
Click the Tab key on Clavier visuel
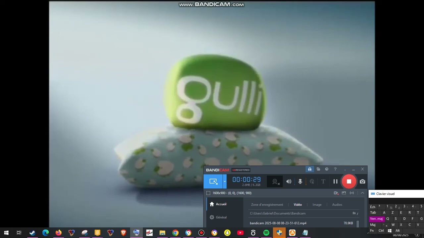tap(373, 213)
